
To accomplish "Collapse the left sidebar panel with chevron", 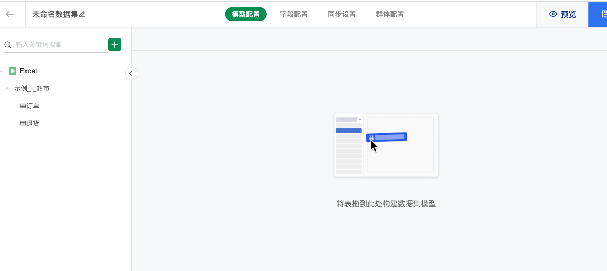I will click(x=131, y=74).
